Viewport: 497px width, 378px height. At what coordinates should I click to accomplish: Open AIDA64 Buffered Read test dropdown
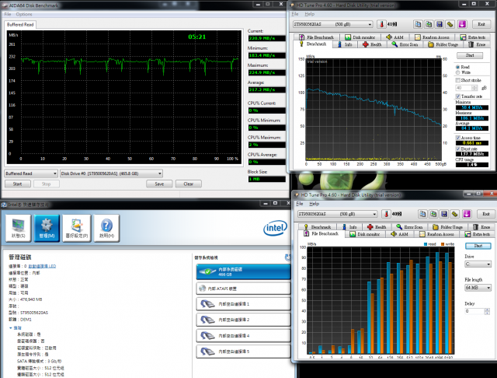click(x=31, y=173)
